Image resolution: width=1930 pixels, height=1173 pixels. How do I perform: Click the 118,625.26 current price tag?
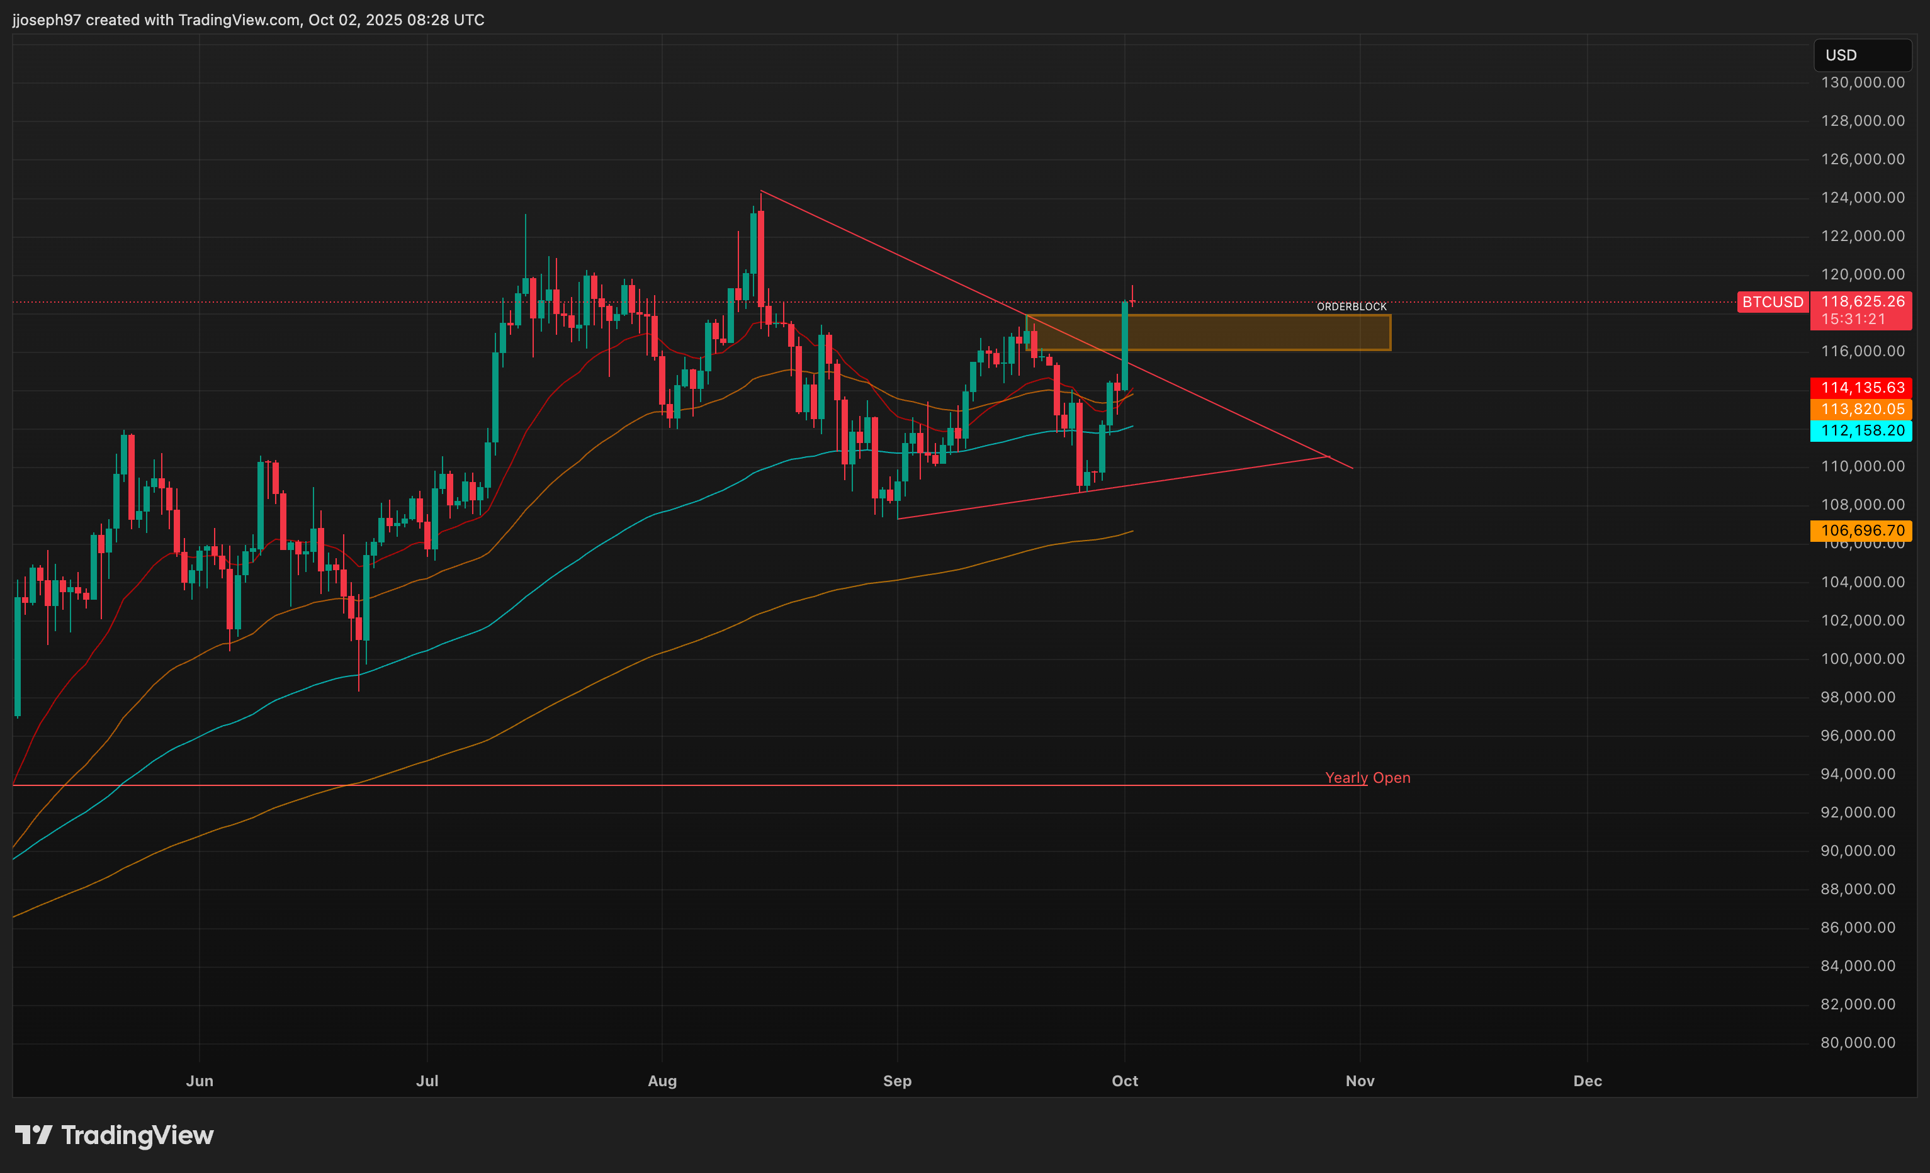point(1862,301)
